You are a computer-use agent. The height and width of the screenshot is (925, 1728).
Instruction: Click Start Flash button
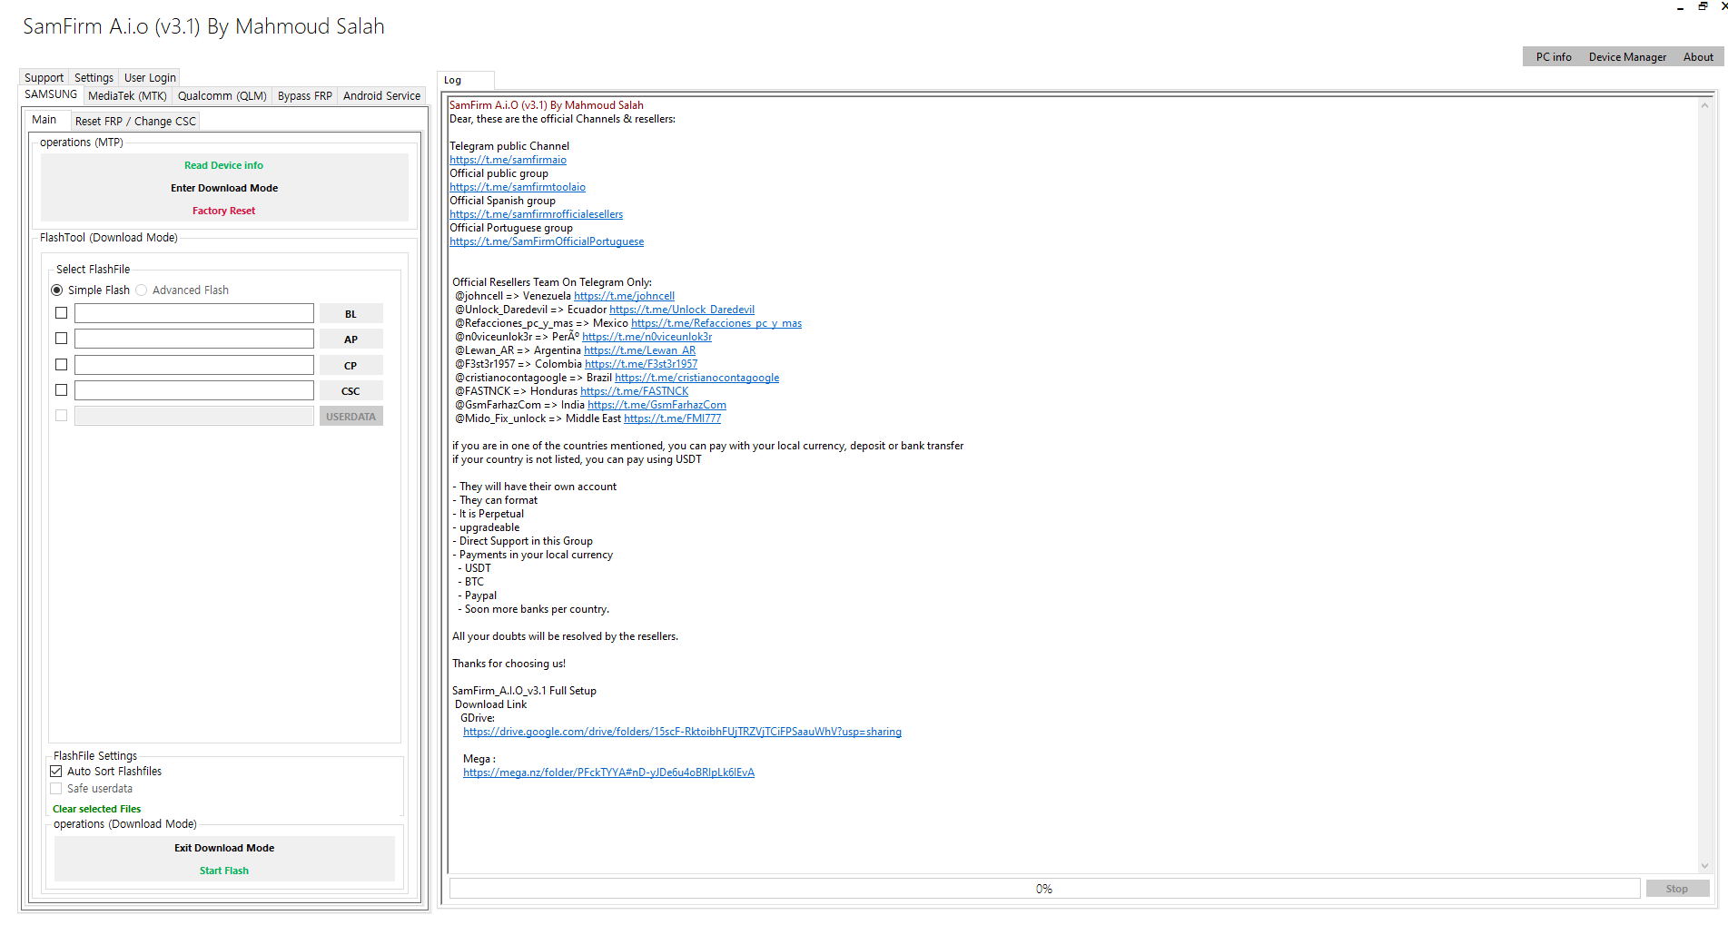pos(224,871)
